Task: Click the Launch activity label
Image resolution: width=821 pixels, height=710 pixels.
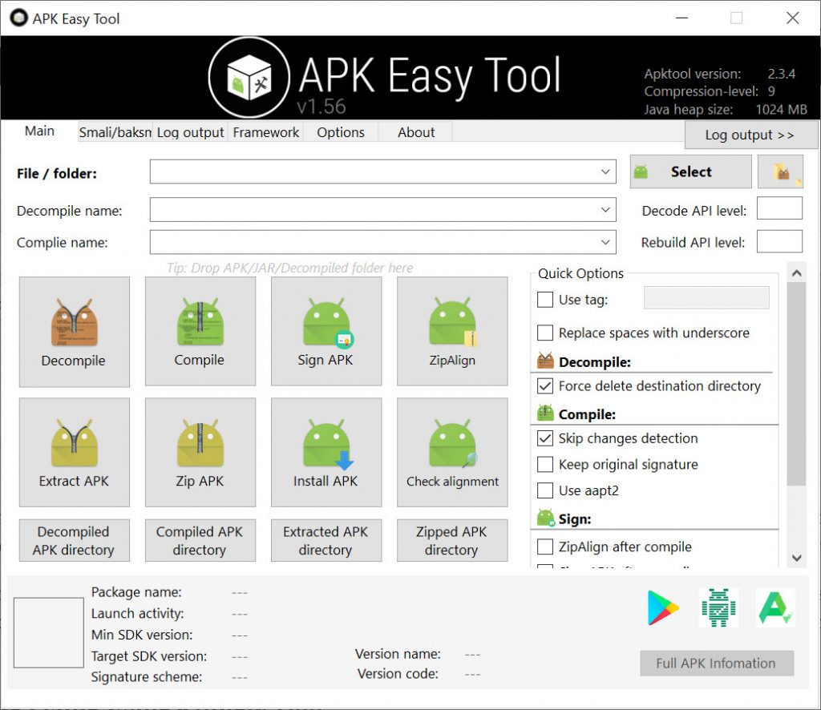Action: pyautogui.click(x=138, y=613)
